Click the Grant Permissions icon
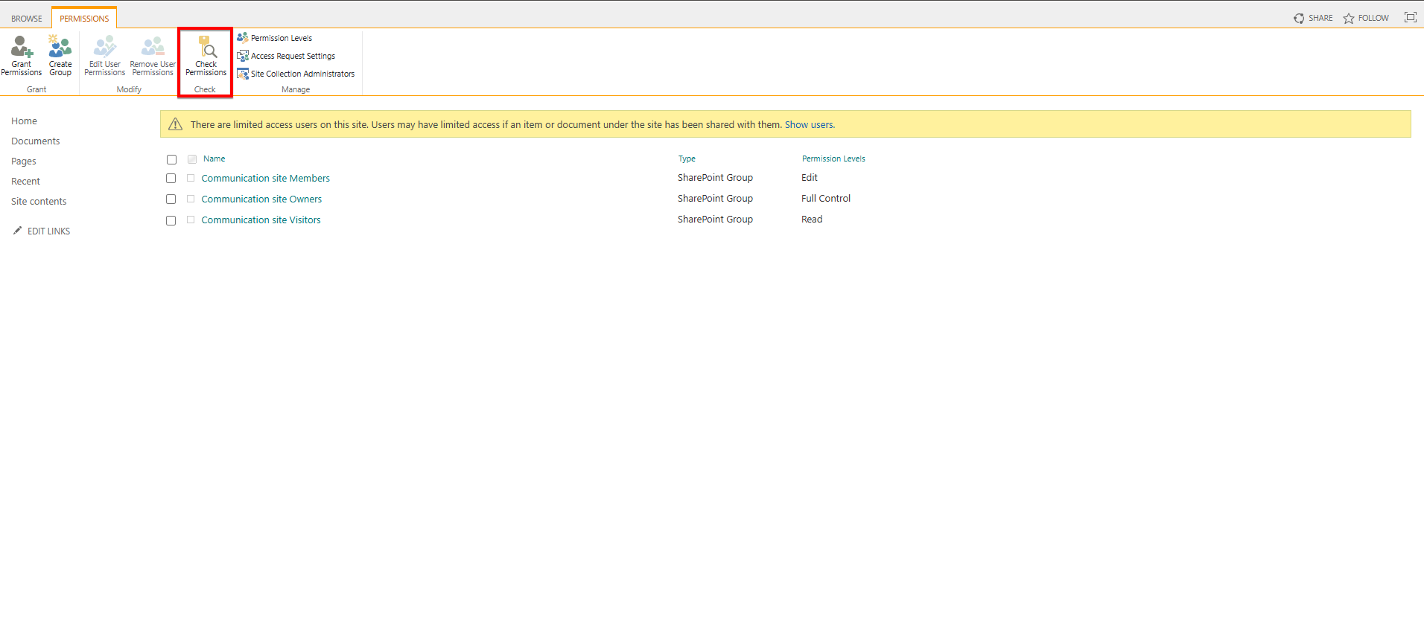Screen dimensions: 1424x643 click(x=22, y=47)
